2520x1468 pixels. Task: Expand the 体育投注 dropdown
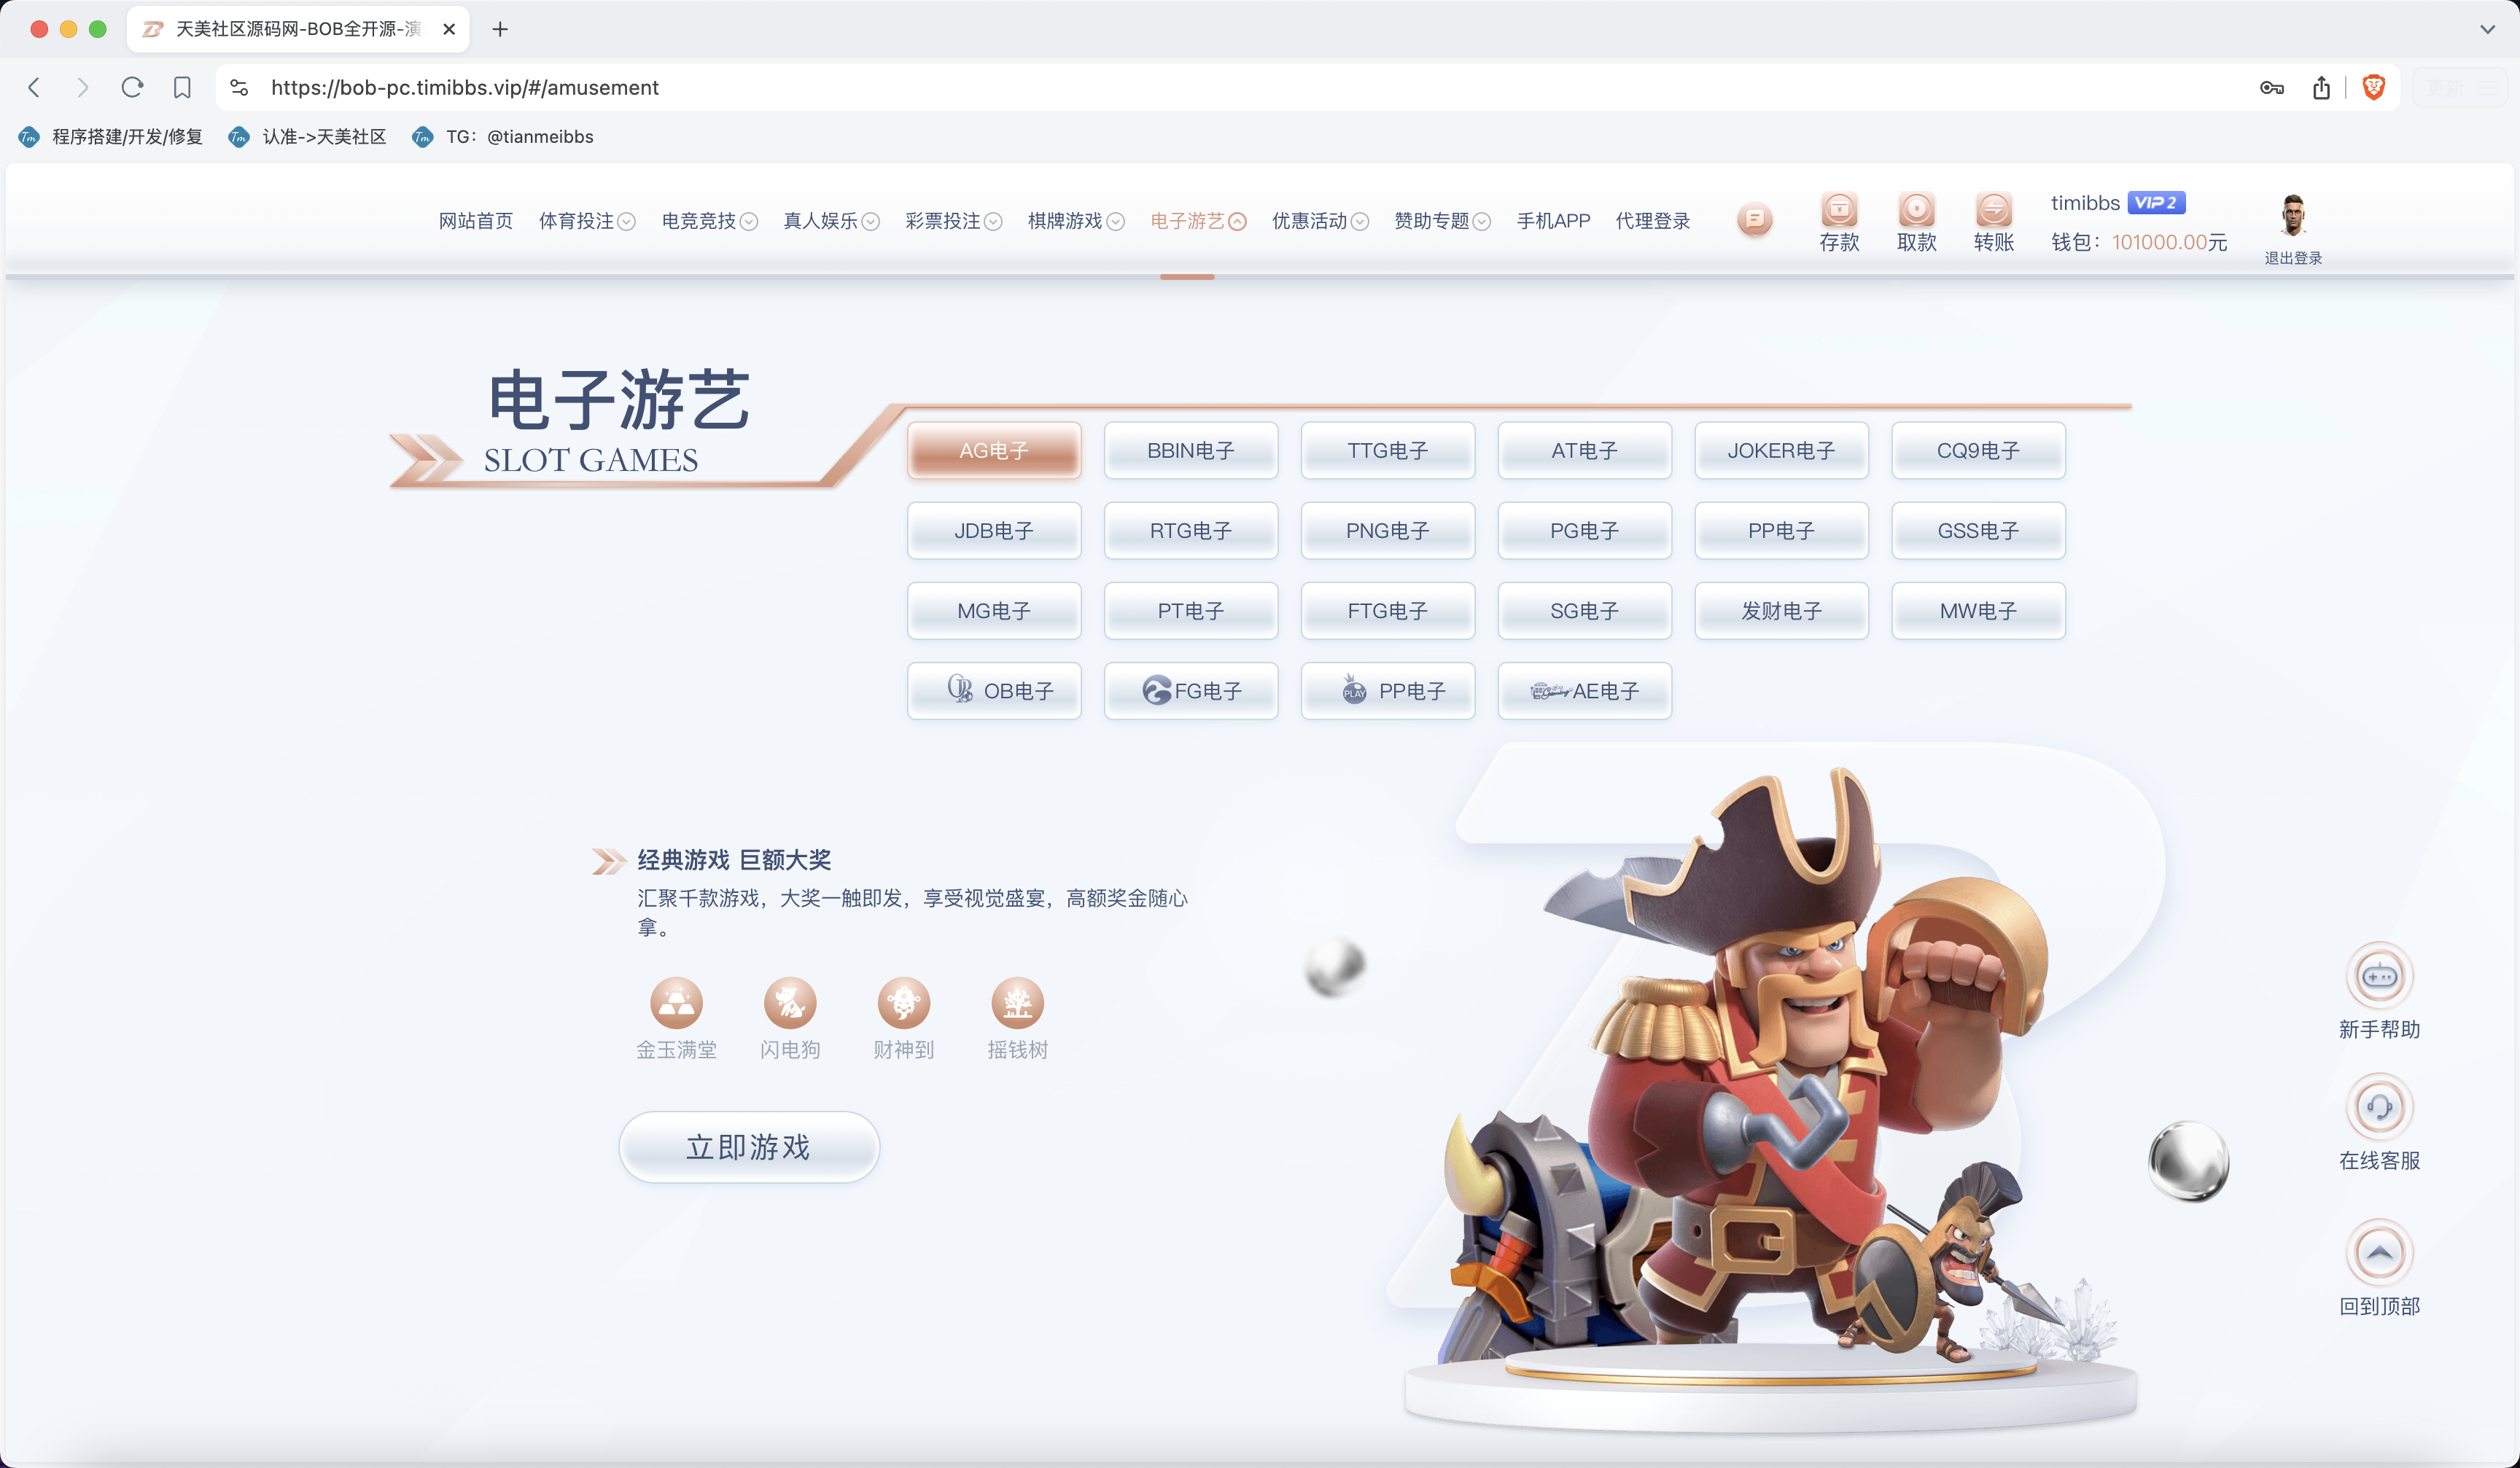(x=587, y=221)
